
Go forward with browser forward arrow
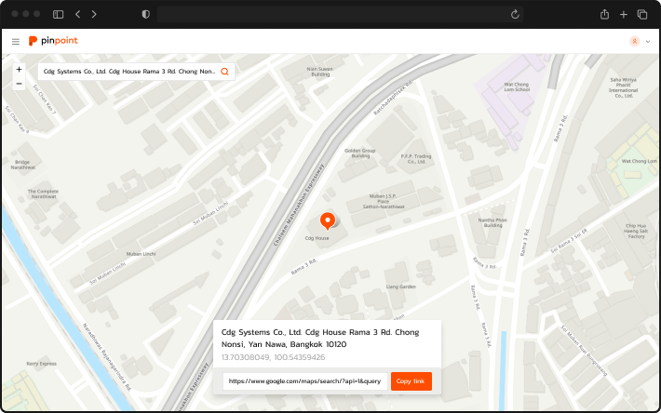click(94, 14)
